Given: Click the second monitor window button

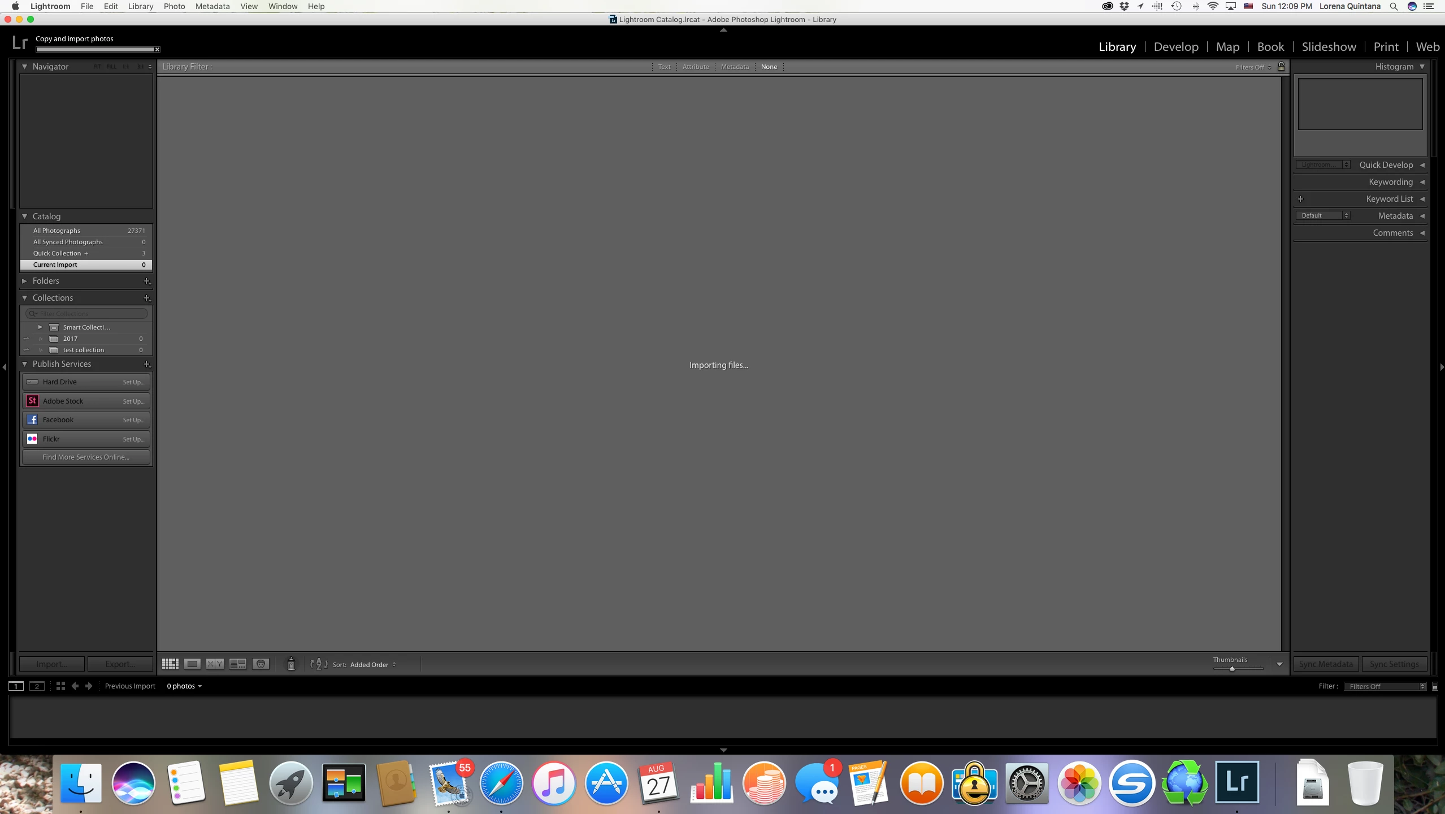Looking at the screenshot, I should pyautogui.click(x=37, y=686).
